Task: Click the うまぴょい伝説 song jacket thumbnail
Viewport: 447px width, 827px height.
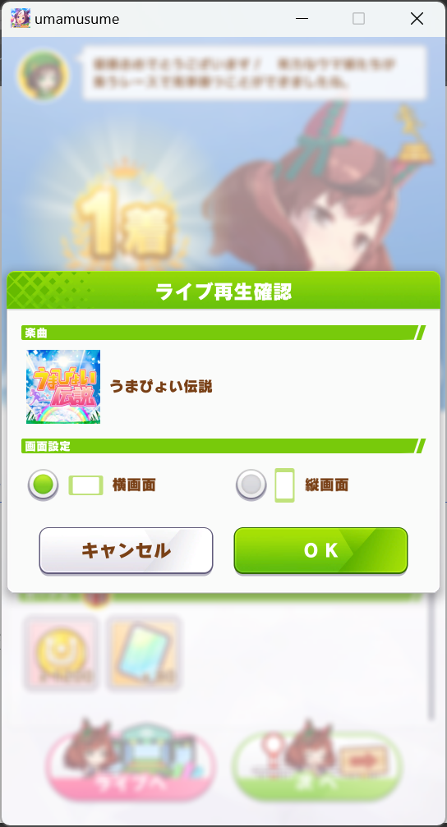Action: [x=63, y=387]
